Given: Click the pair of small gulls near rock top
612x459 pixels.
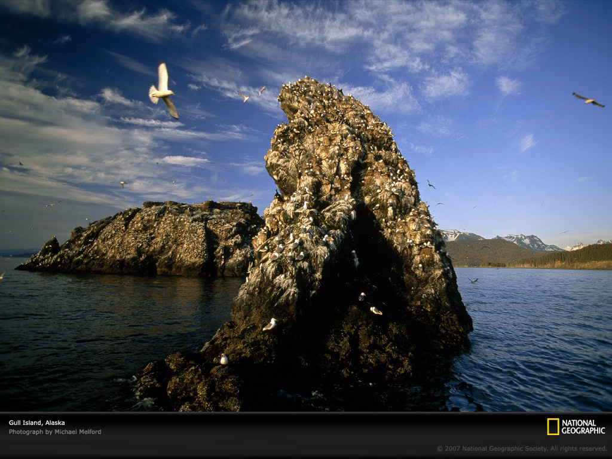Looking at the screenshot, I should coord(252,94).
